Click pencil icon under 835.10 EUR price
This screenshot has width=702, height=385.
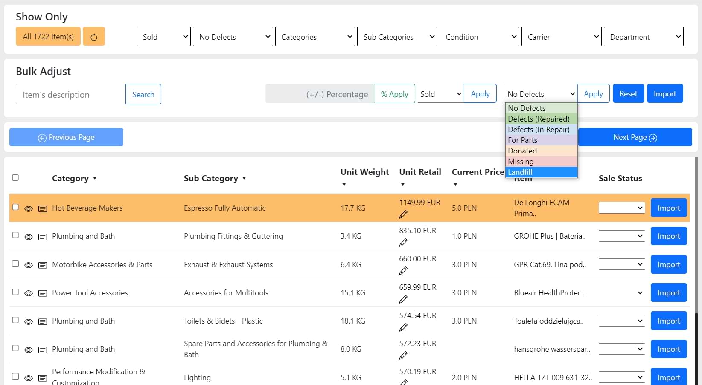click(403, 243)
